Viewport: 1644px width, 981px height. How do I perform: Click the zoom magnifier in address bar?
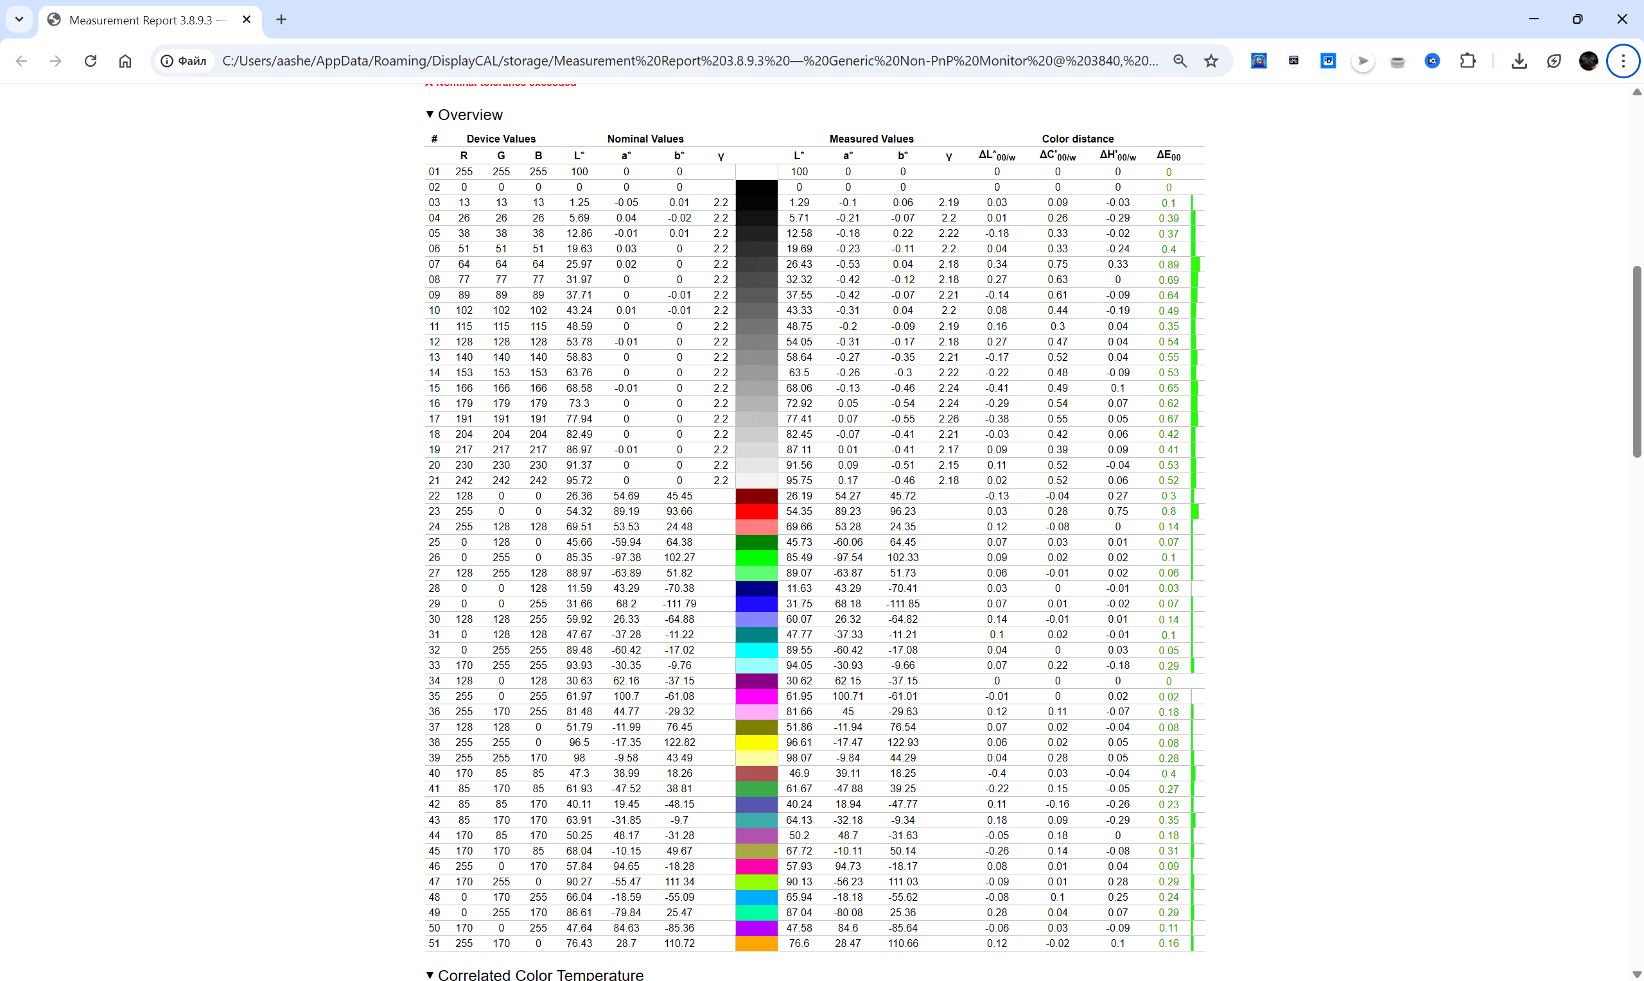coord(1180,61)
